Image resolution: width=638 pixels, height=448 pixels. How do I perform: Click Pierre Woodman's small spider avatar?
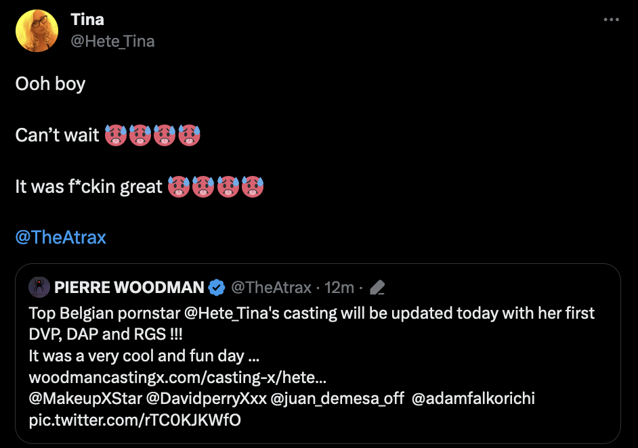pyautogui.click(x=39, y=288)
